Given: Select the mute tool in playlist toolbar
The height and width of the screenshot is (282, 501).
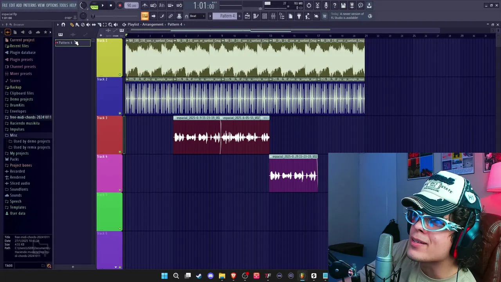Looking at the screenshot, I should click(x=88, y=25).
